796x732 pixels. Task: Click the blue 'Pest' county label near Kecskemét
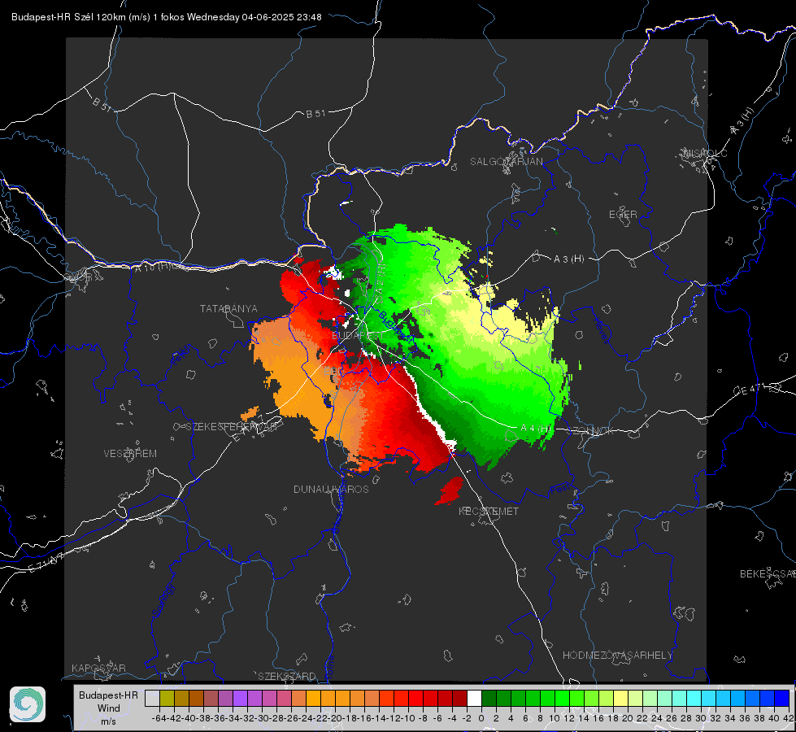(x=559, y=489)
